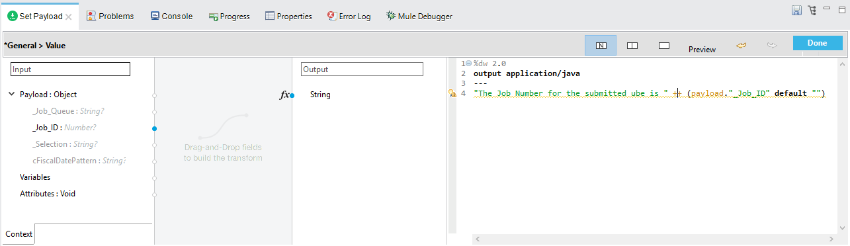Select the _Selection field
850x246 pixels.
[x=65, y=144]
